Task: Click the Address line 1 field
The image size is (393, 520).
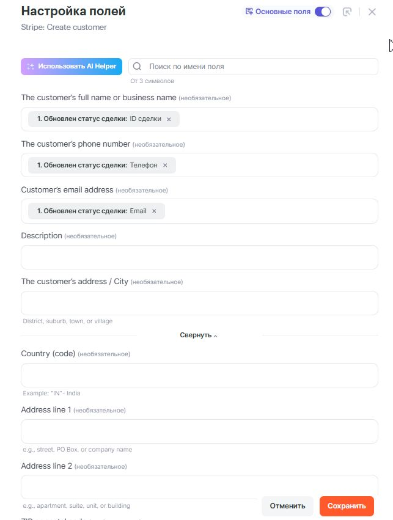Action: (199, 431)
